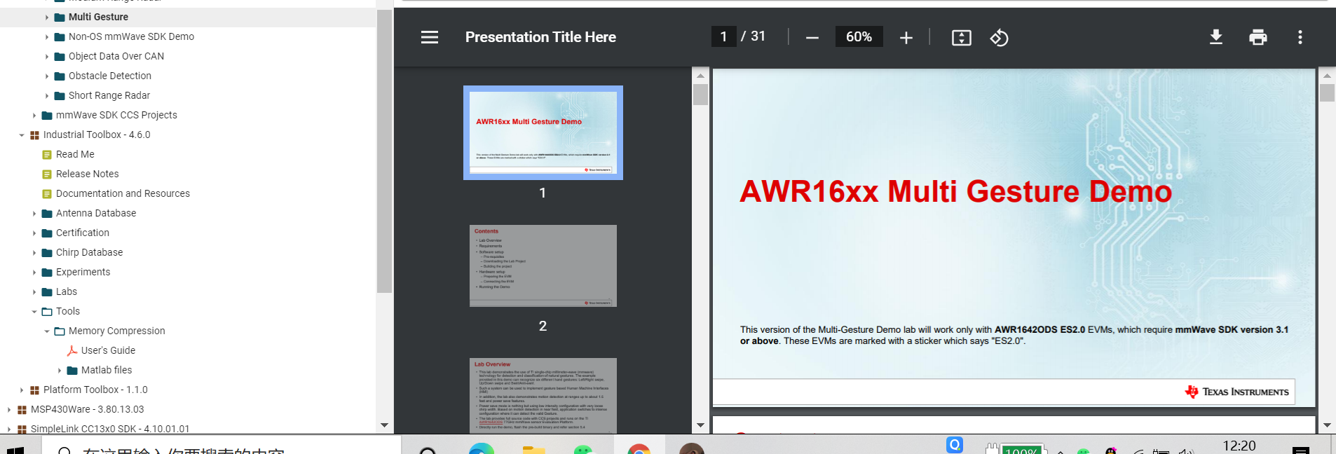Click the PDF page scrollbar down arrow
This screenshot has width=1336, height=454.
click(x=1327, y=425)
